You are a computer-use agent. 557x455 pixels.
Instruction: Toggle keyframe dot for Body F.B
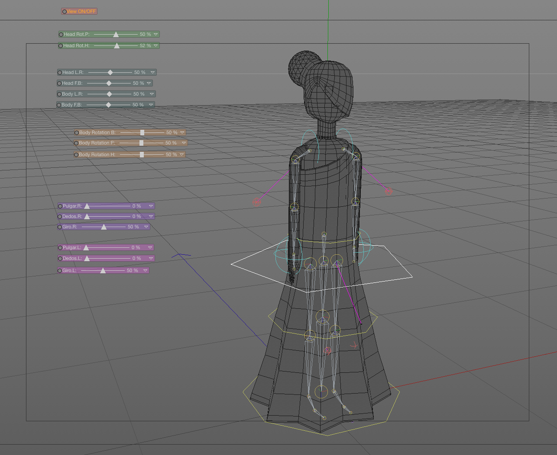pos(59,105)
